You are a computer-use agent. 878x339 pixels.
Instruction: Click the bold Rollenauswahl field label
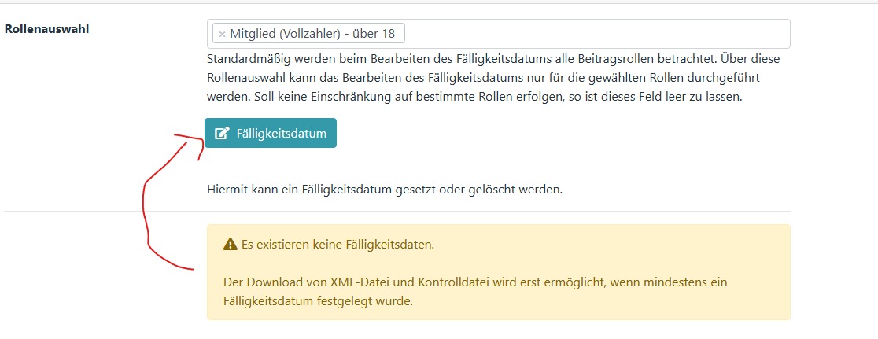[x=46, y=29]
